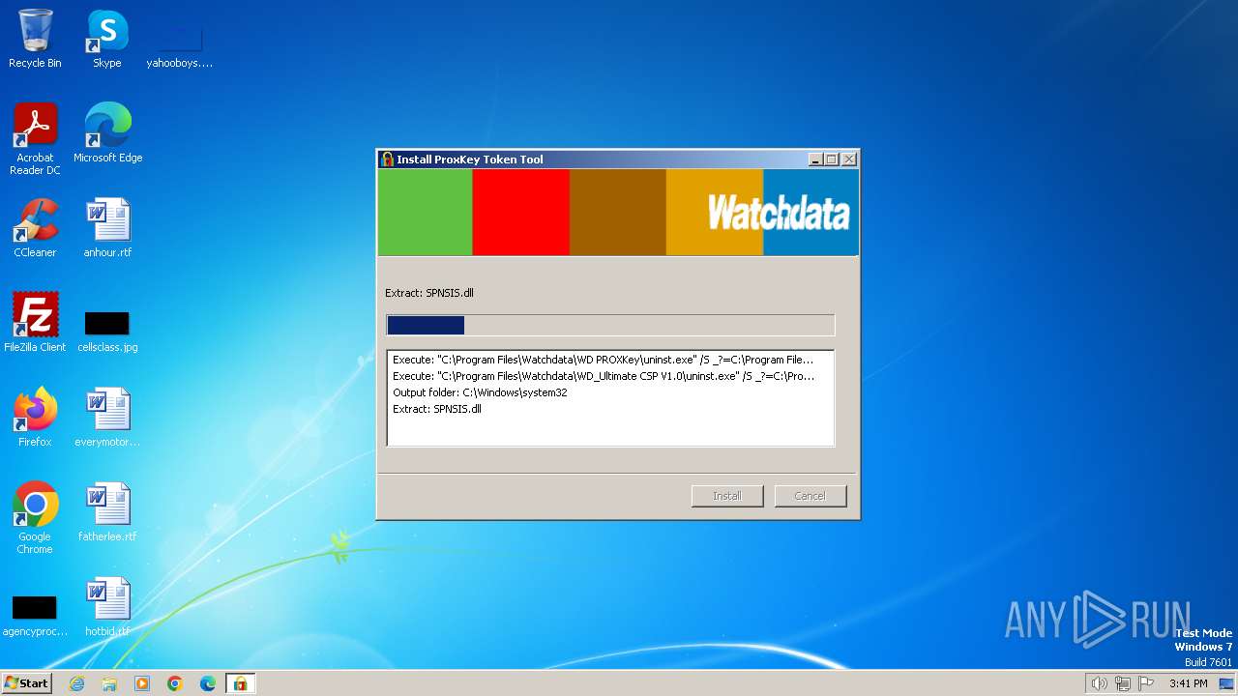Open the network status tray icon

click(x=1123, y=683)
